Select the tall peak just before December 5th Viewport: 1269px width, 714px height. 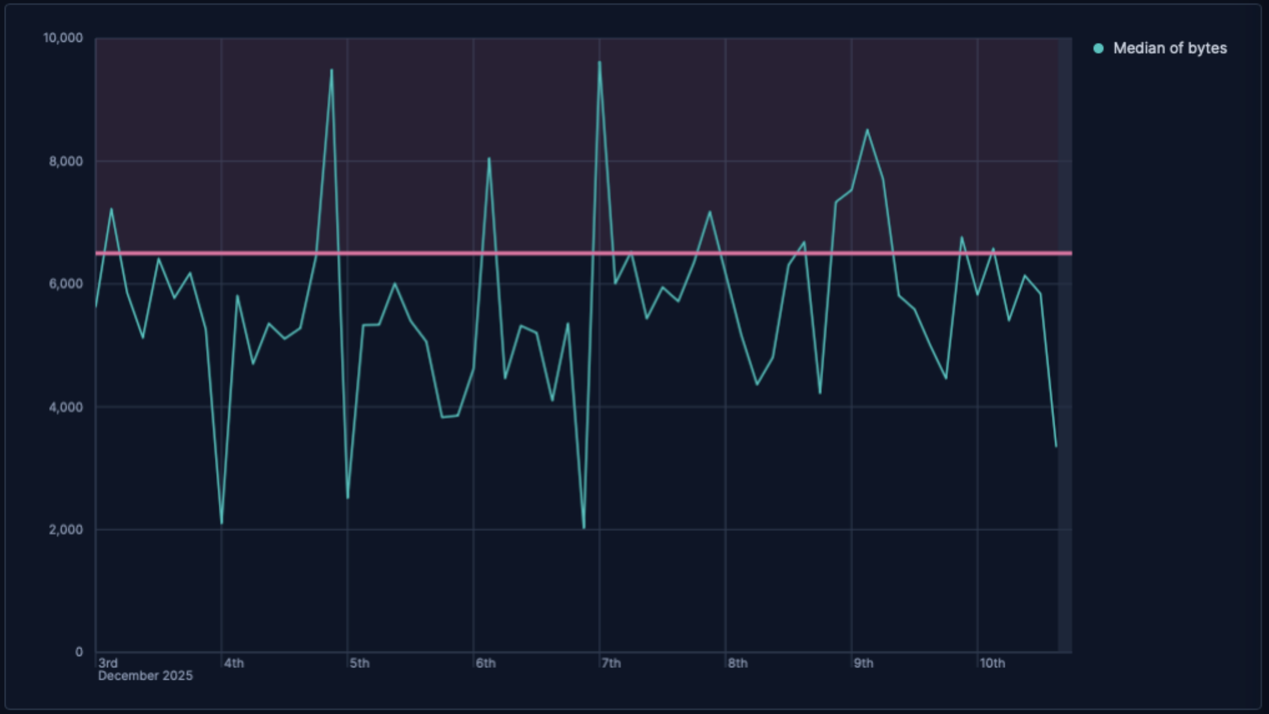click(x=331, y=71)
